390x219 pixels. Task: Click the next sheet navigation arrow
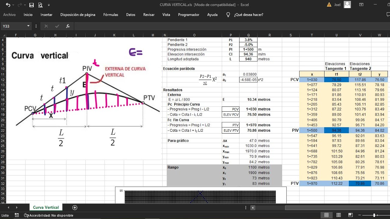pyautogui.click(x=16, y=207)
